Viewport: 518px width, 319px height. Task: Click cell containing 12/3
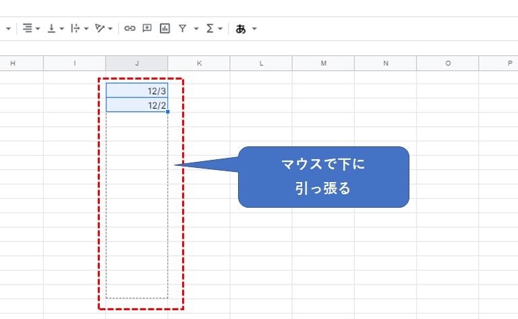click(137, 90)
